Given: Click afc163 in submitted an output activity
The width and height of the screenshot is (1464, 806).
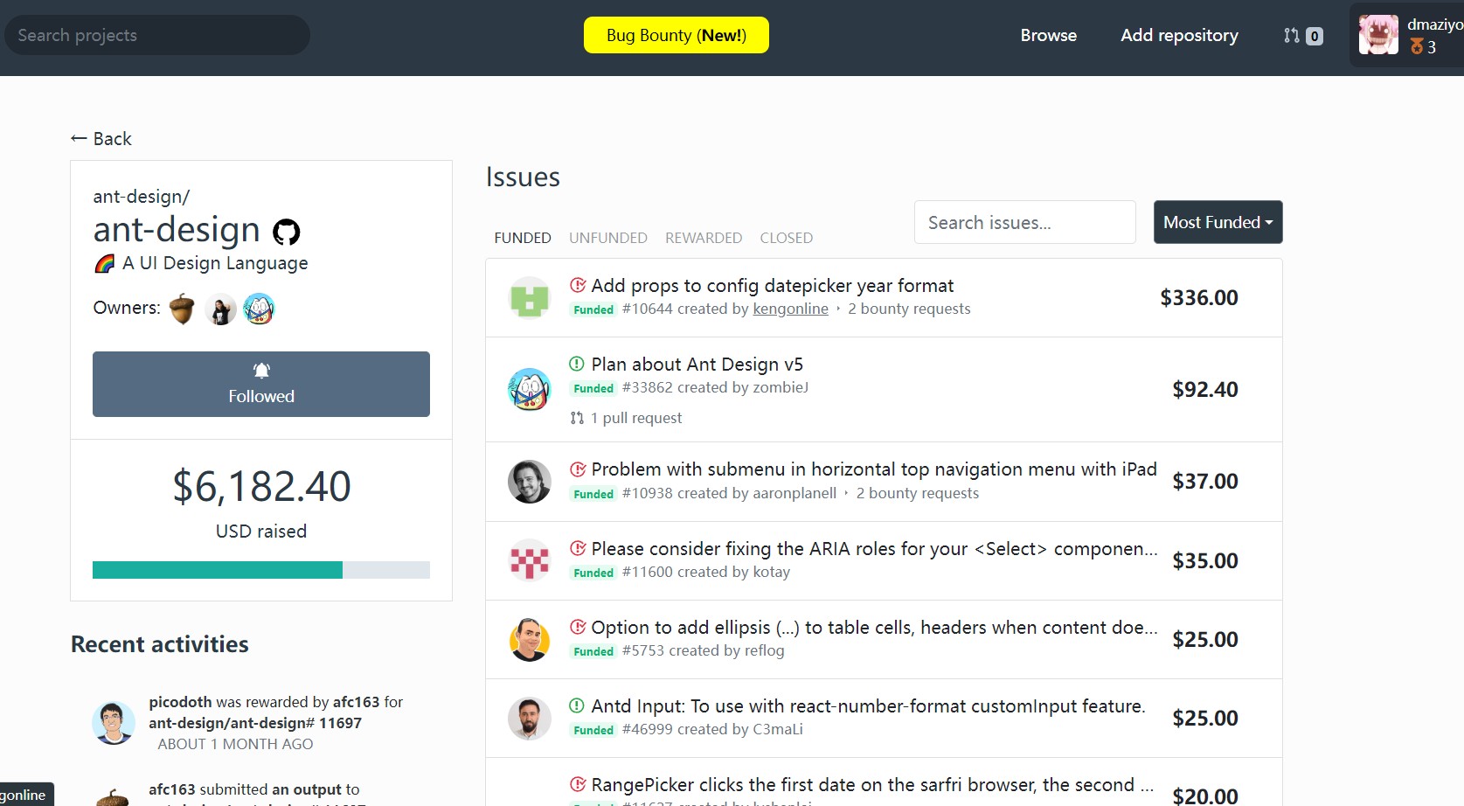Looking at the screenshot, I should click(172, 789).
